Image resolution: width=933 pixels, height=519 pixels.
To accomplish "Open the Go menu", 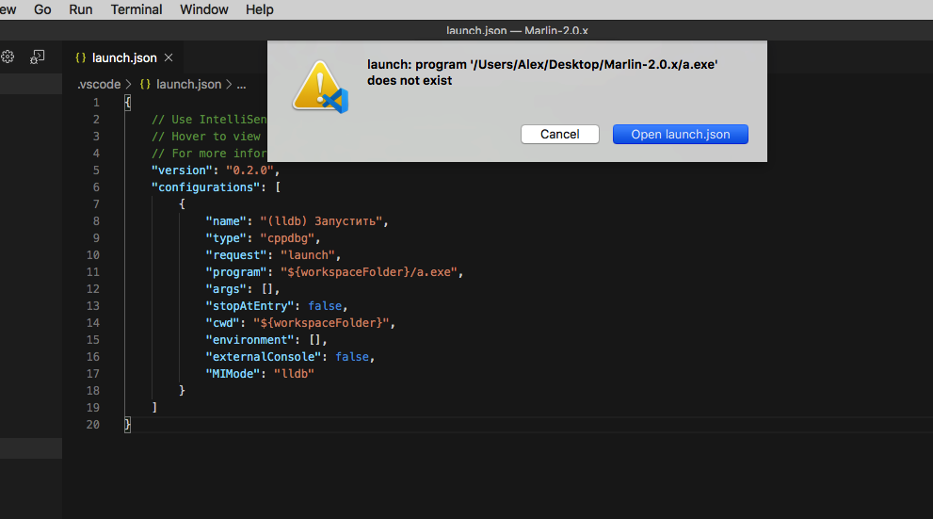I will point(42,9).
